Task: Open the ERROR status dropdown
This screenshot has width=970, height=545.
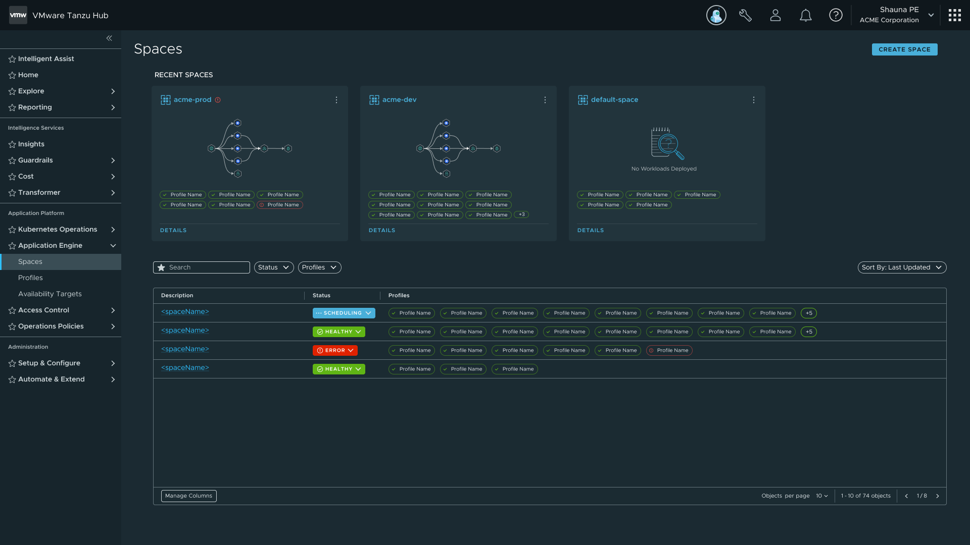Action: (335, 350)
